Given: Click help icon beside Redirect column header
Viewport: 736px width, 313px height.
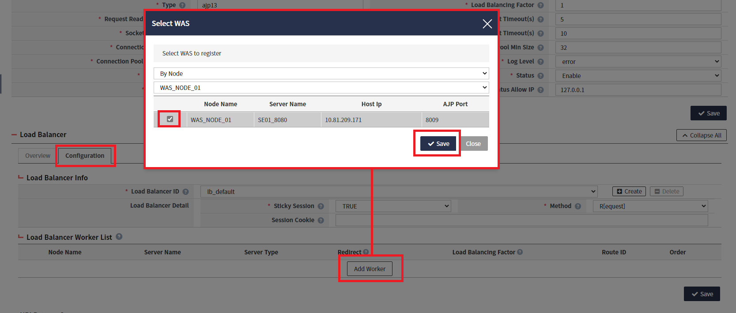Looking at the screenshot, I should point(366,252).
